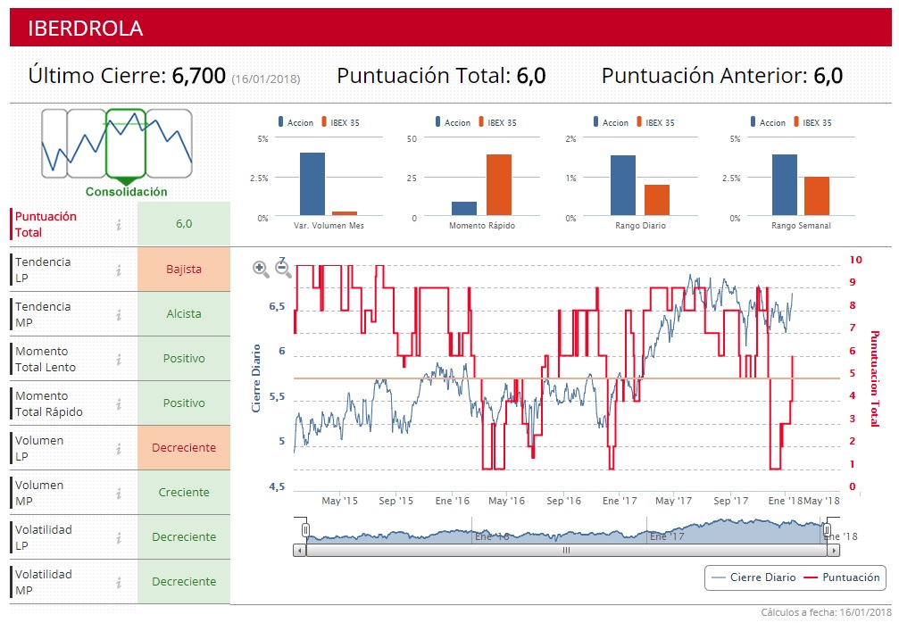The height and width of the screenshot is (623, 899).
Task: Click the Tendencia LP row label
Action: 43,270
